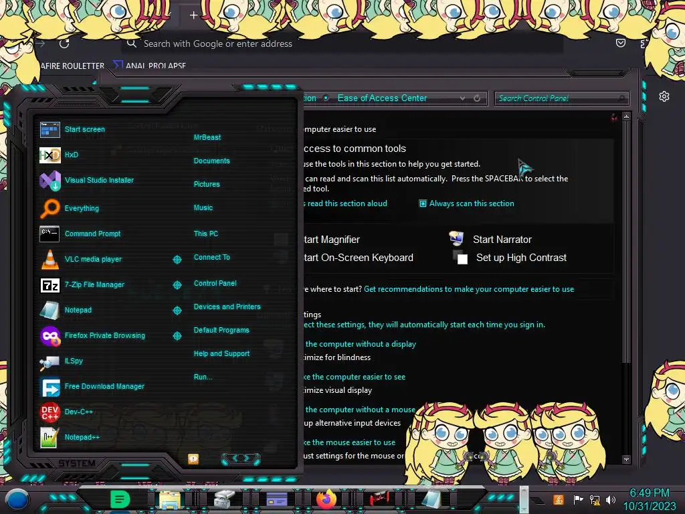The height and width of the screenshot is (514, 685).
Task: Open Documents from start menu
Action: [211, 161]
